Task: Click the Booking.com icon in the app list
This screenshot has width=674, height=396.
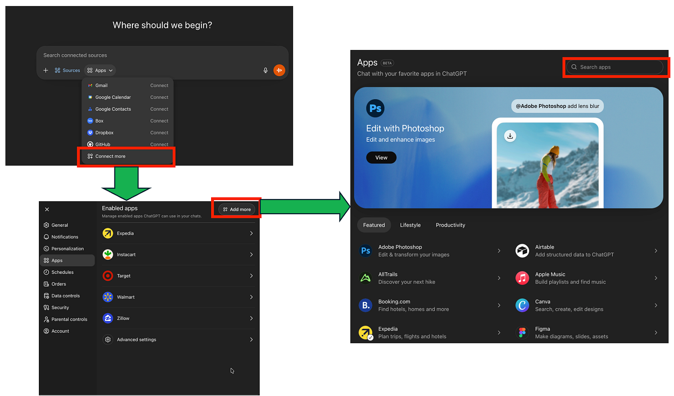Action: pyautogui.click(x=366, y=305)
